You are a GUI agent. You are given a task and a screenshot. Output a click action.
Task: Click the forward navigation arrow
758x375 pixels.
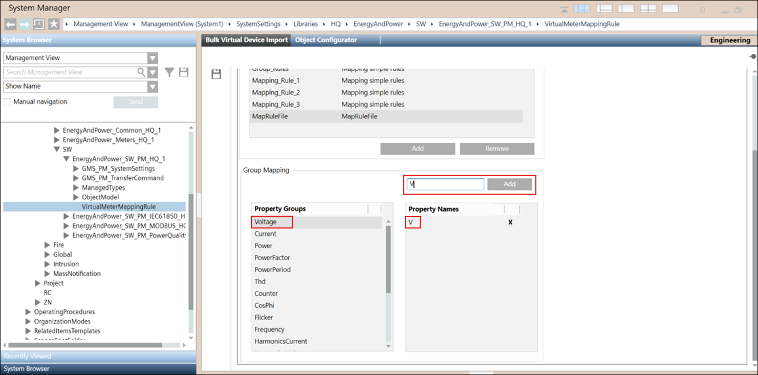click(x=25, y=24)
